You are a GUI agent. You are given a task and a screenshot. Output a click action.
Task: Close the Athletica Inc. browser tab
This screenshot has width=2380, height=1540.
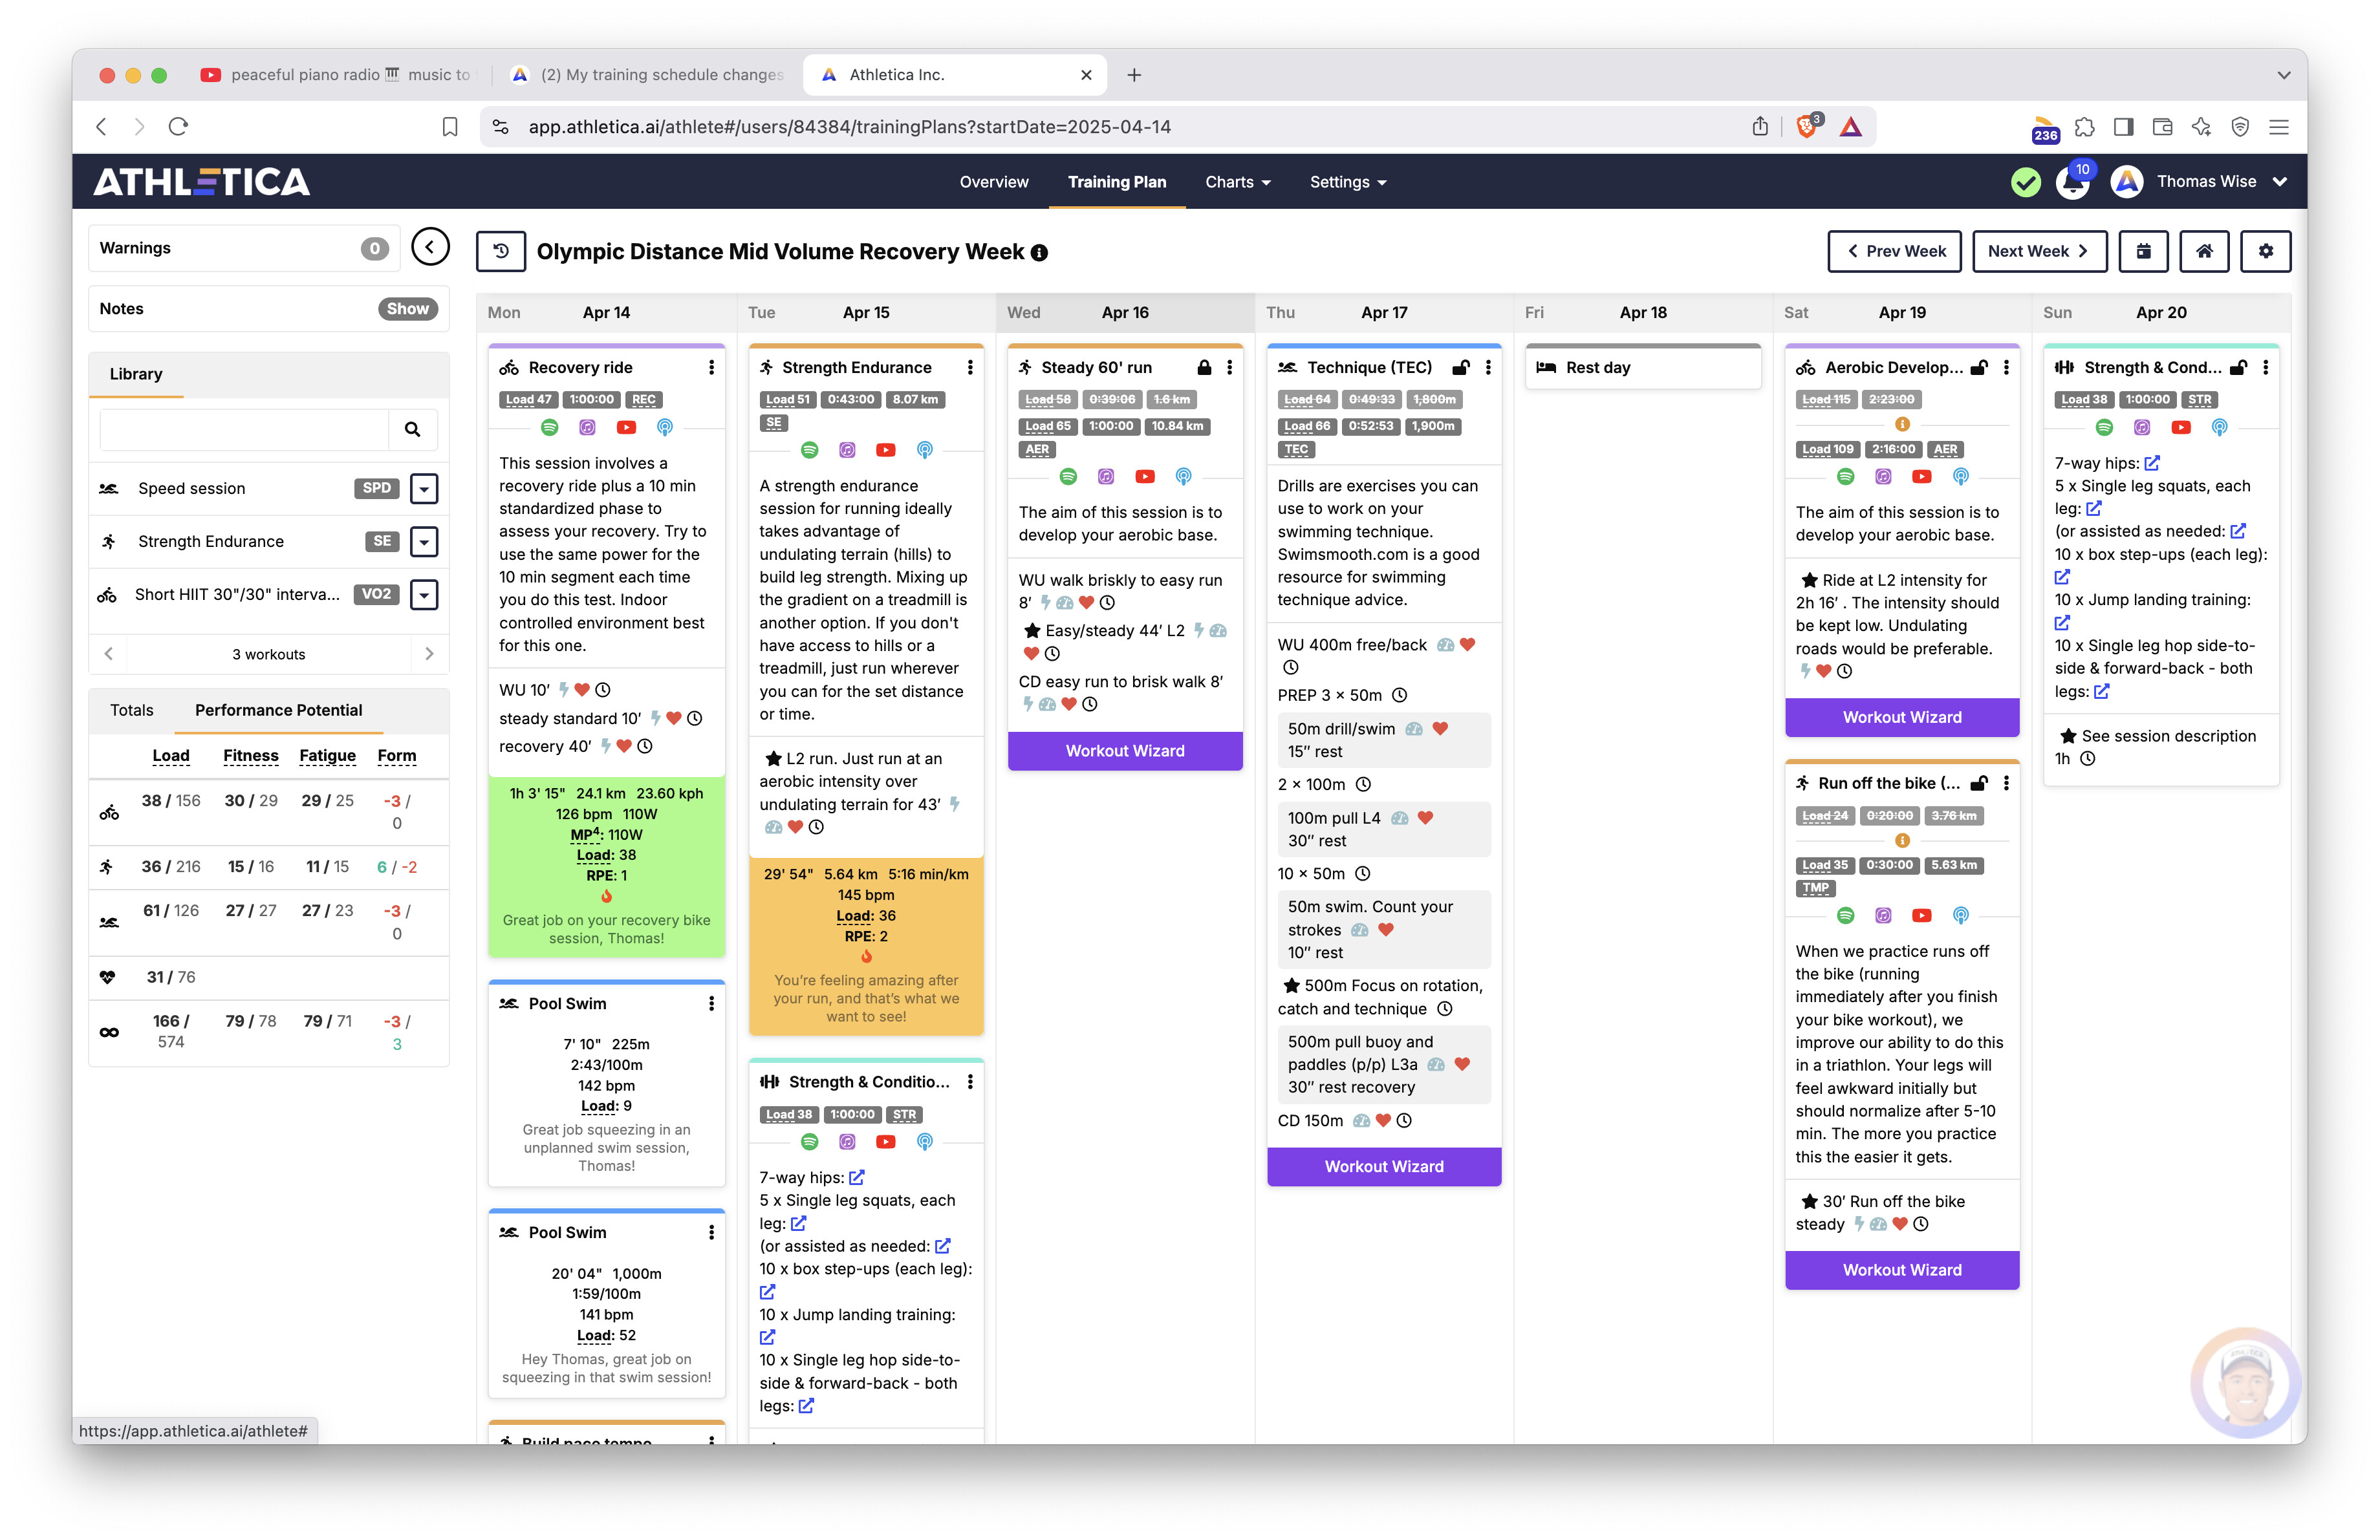tap(1086, 75)
